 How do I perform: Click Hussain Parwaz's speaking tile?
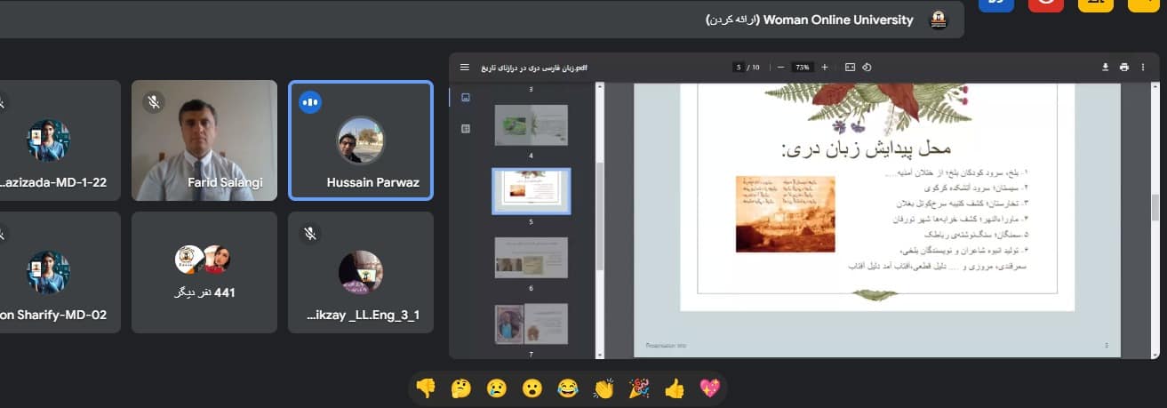(360, 140)
